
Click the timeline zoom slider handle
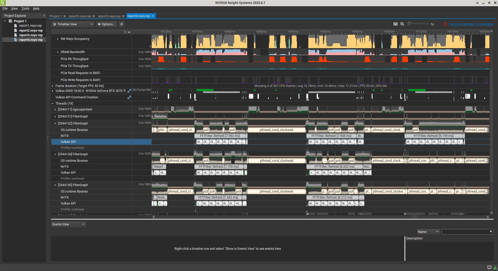[x=409, y=24]
